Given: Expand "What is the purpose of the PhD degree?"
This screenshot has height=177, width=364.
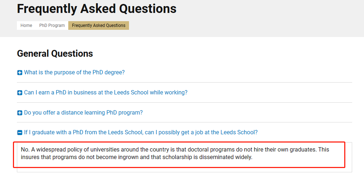Looking at the screenshot, I should pos(74,73).
